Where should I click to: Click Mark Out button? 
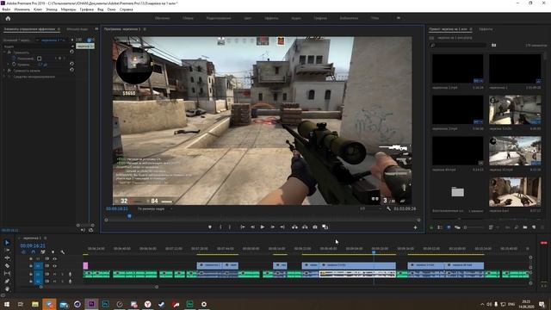(230, 227)
